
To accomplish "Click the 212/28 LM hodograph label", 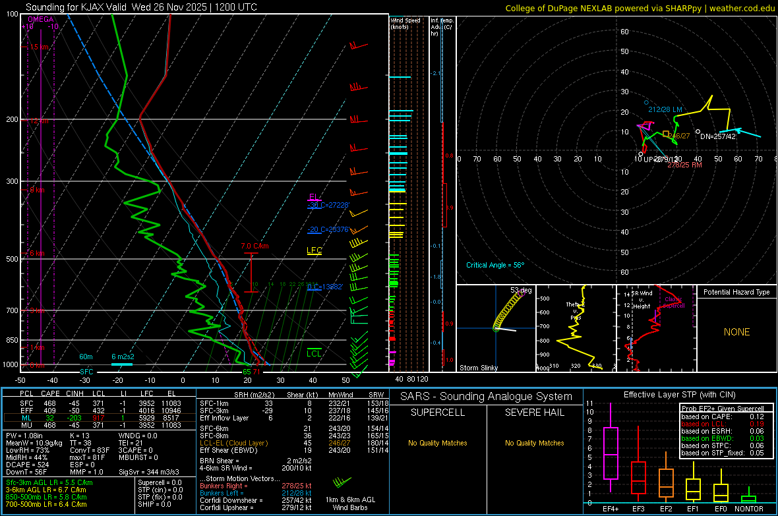I will pyautogui.click(x=665, y=109).
